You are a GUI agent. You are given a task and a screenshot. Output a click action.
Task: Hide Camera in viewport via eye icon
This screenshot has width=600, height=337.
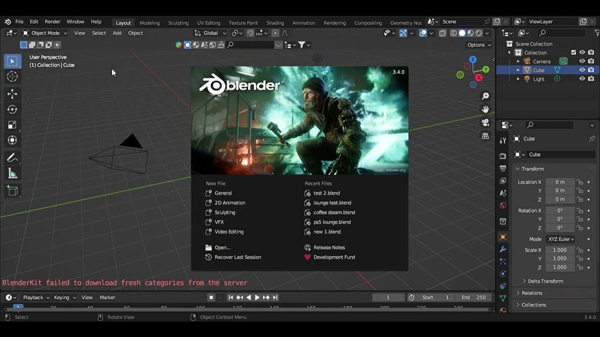582,61
